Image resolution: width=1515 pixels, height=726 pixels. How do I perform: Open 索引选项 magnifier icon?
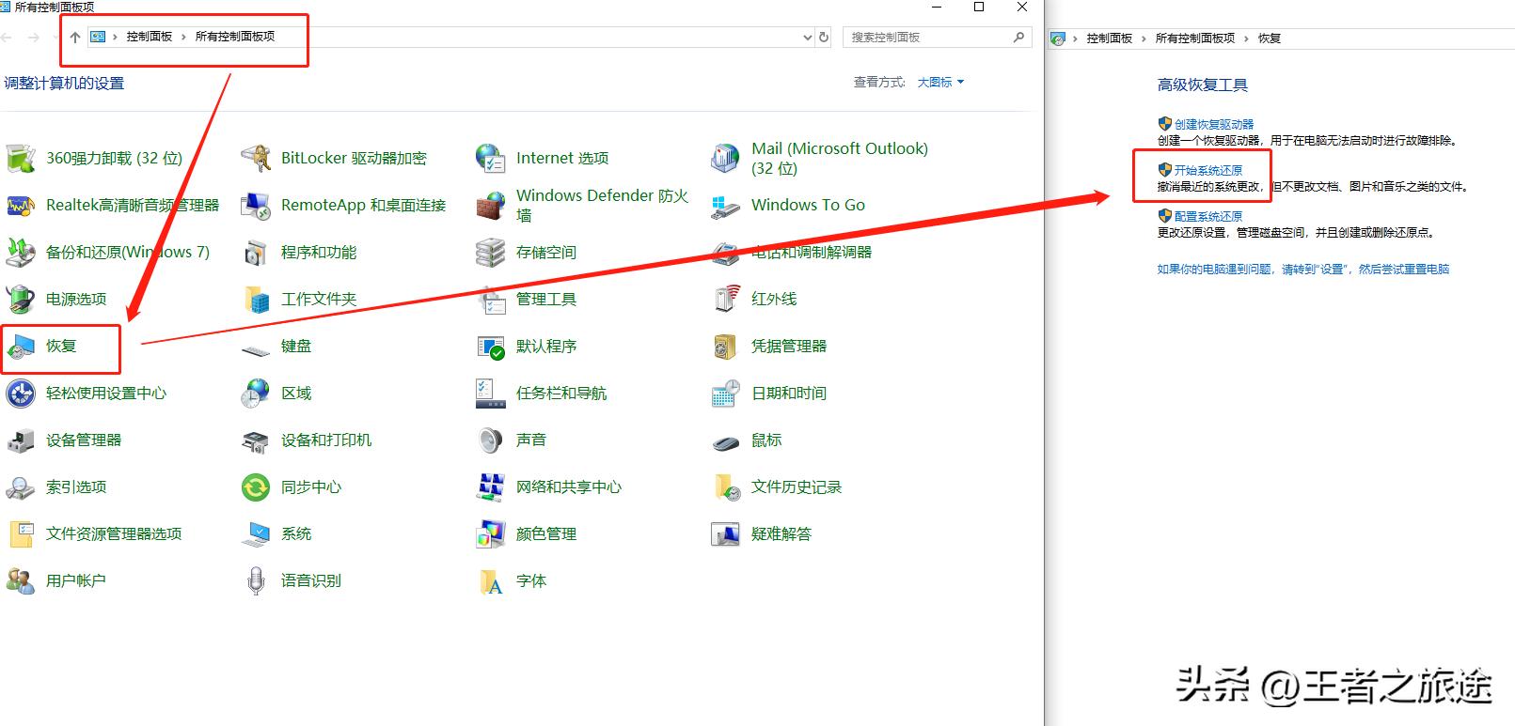(x=21, y=487)
